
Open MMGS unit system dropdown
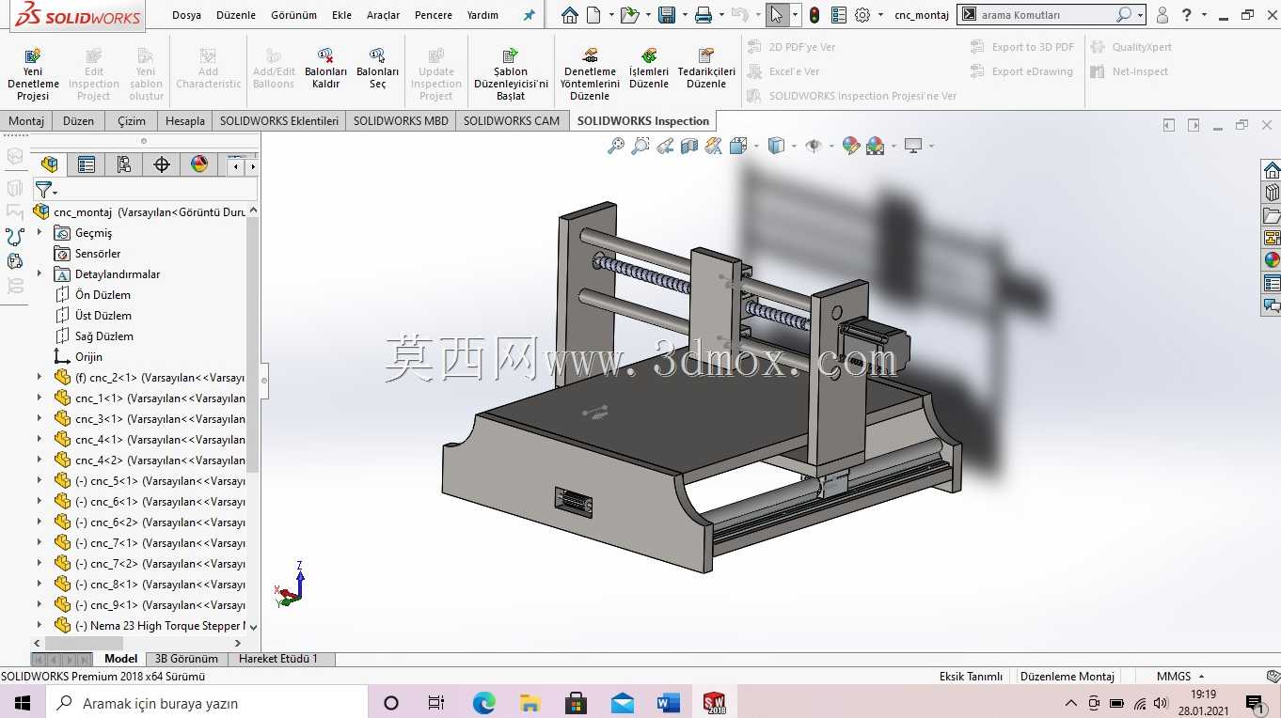pyautogui.click(x=1181, y=676)
